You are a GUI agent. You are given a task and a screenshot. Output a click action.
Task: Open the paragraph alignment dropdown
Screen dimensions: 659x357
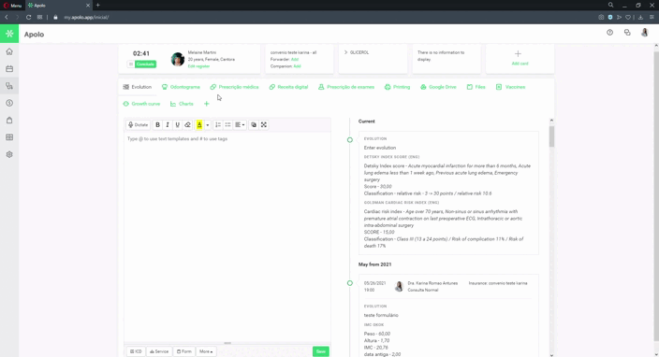pyautogui.click(x=240, y=124)
